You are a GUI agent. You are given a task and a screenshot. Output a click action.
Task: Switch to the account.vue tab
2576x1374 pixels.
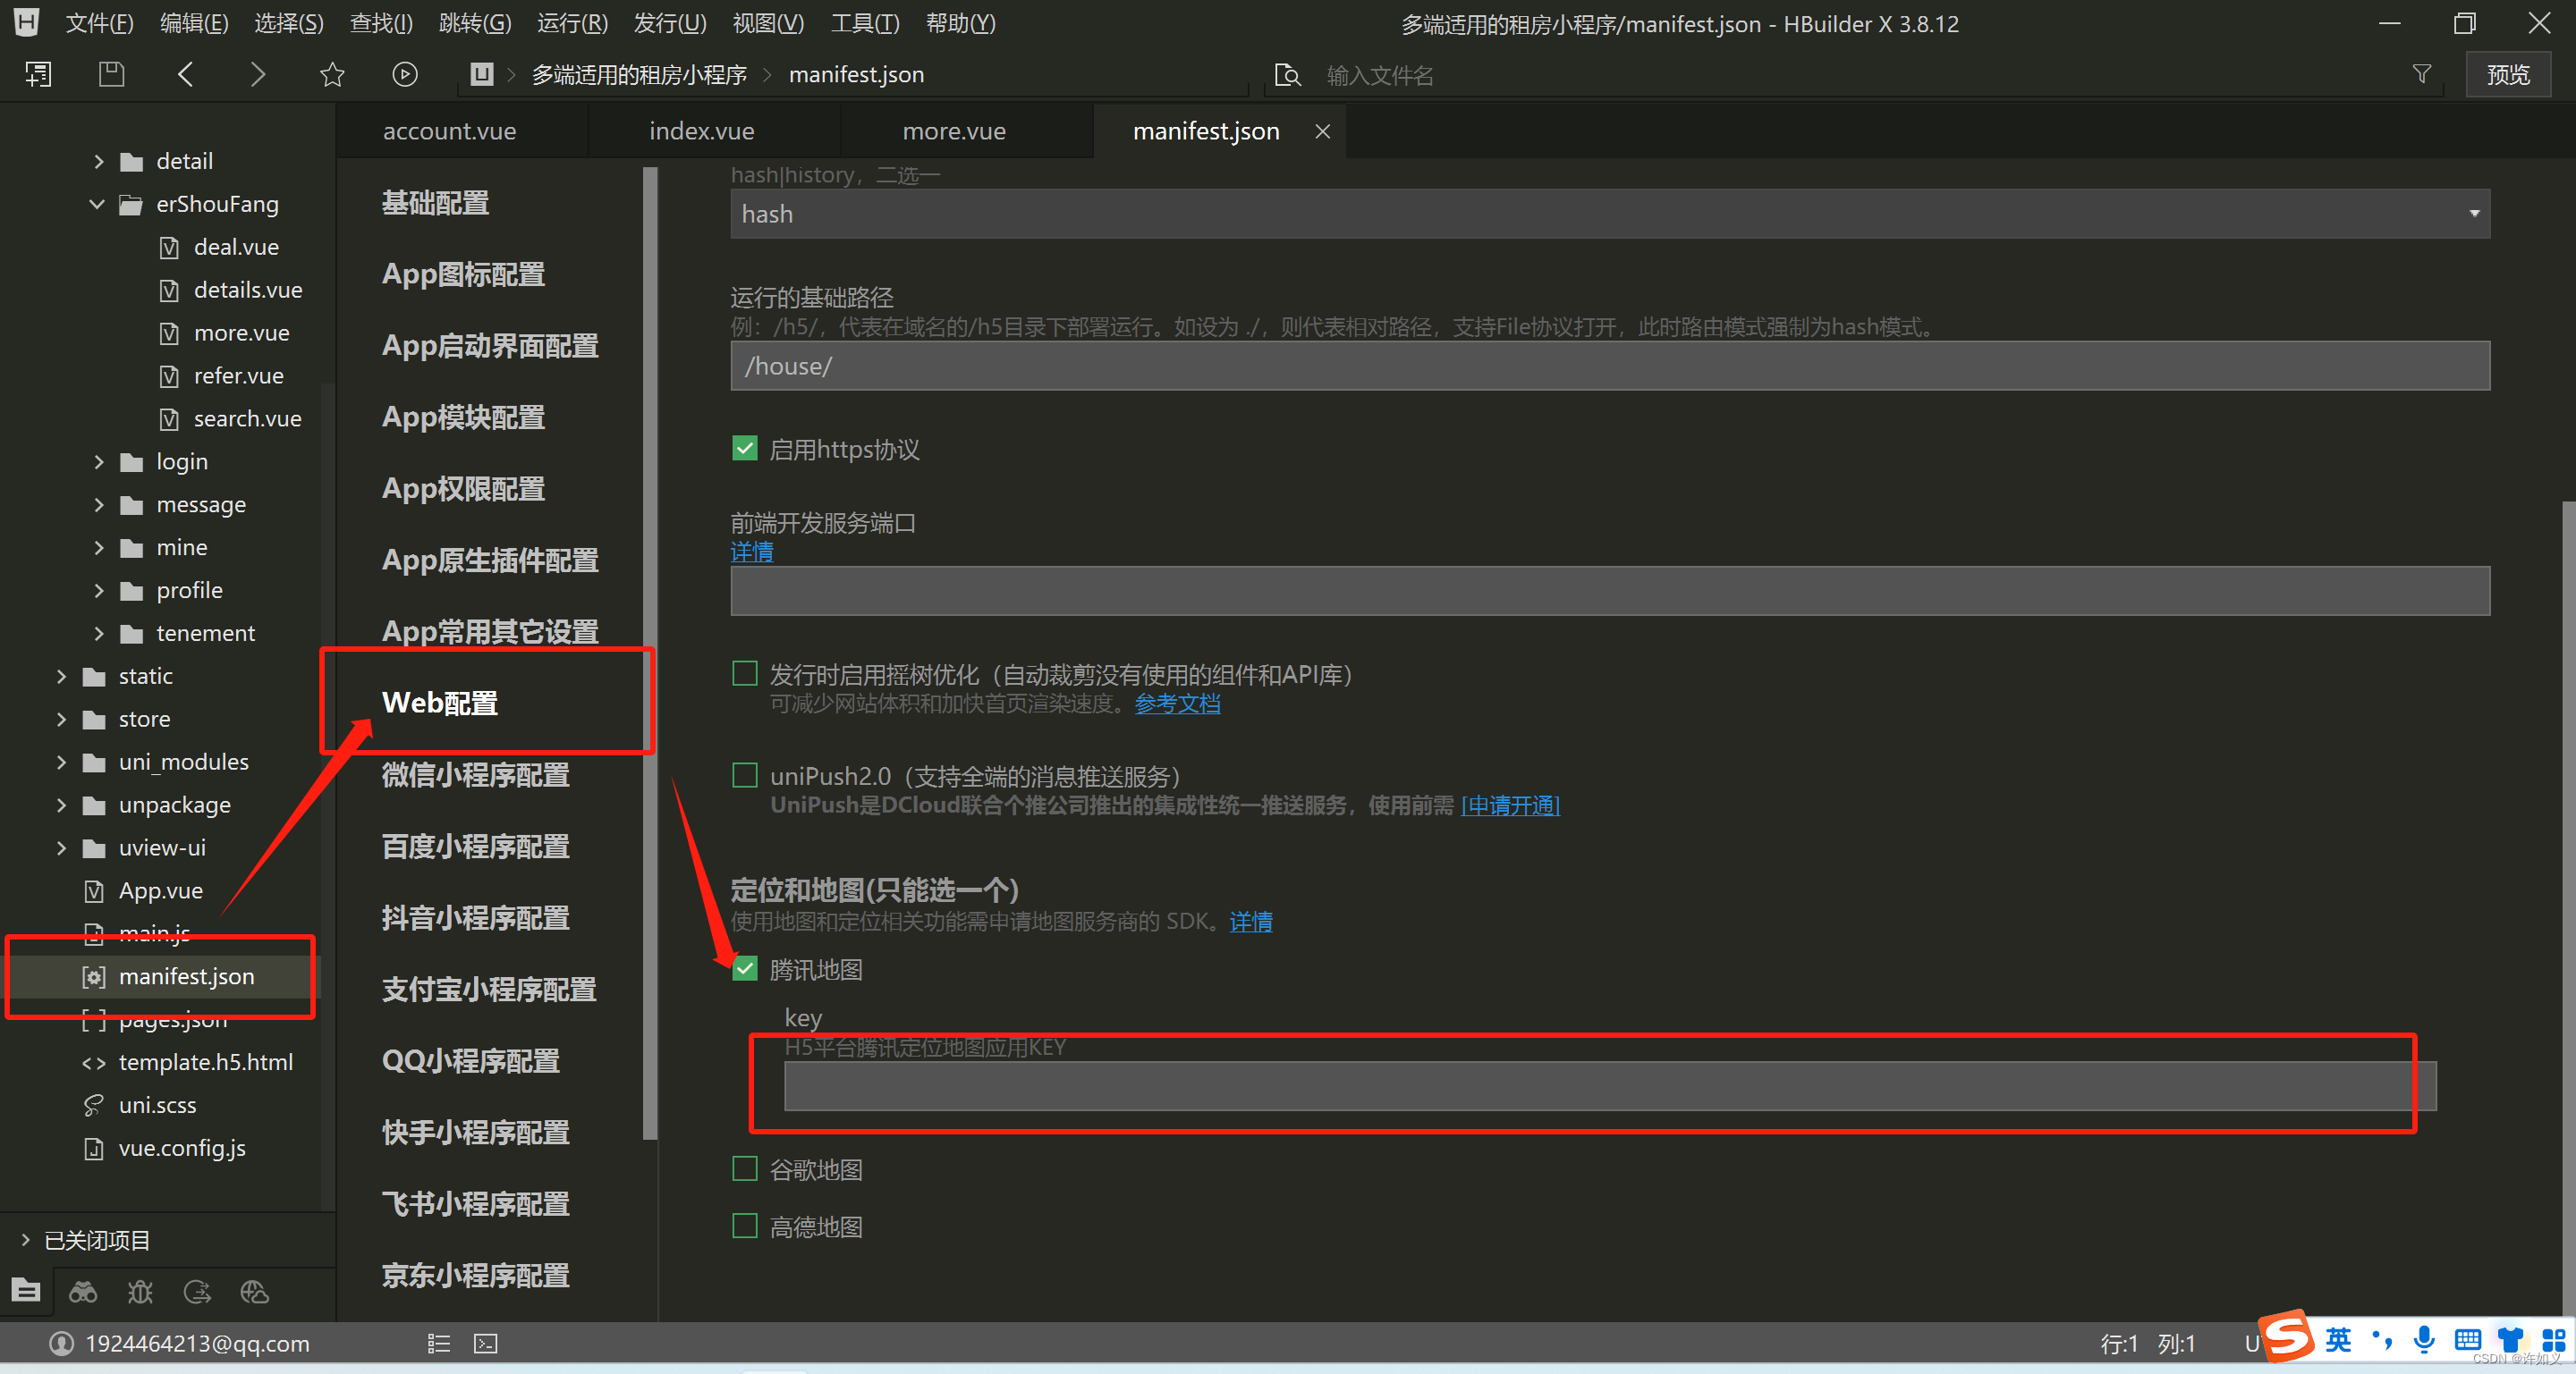[x=449, y=130]
